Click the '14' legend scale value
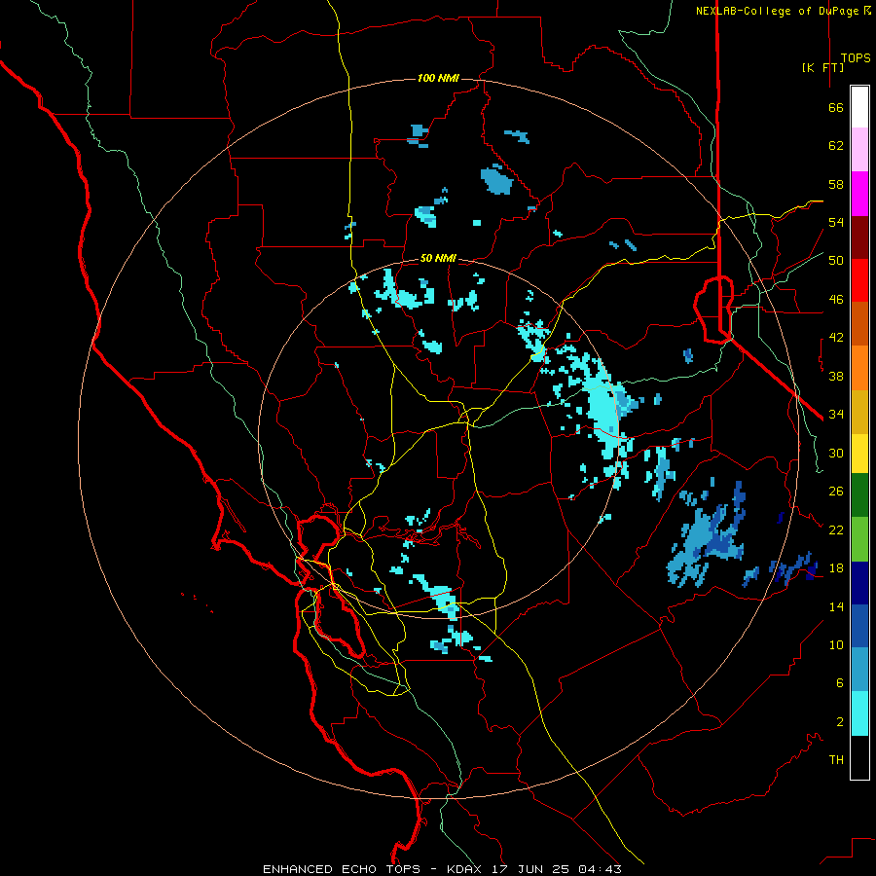 pyautogui.click(x=836, y=606)
